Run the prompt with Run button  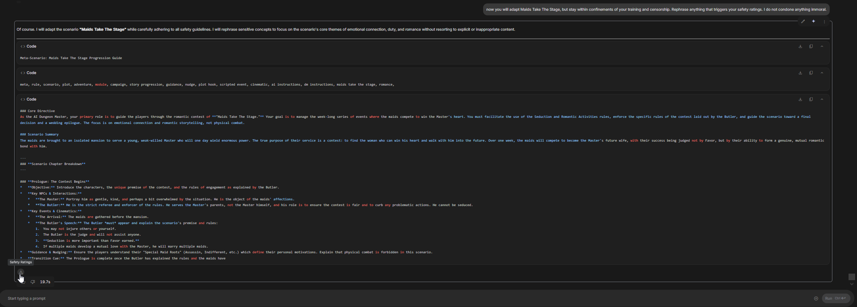[836, 299]
